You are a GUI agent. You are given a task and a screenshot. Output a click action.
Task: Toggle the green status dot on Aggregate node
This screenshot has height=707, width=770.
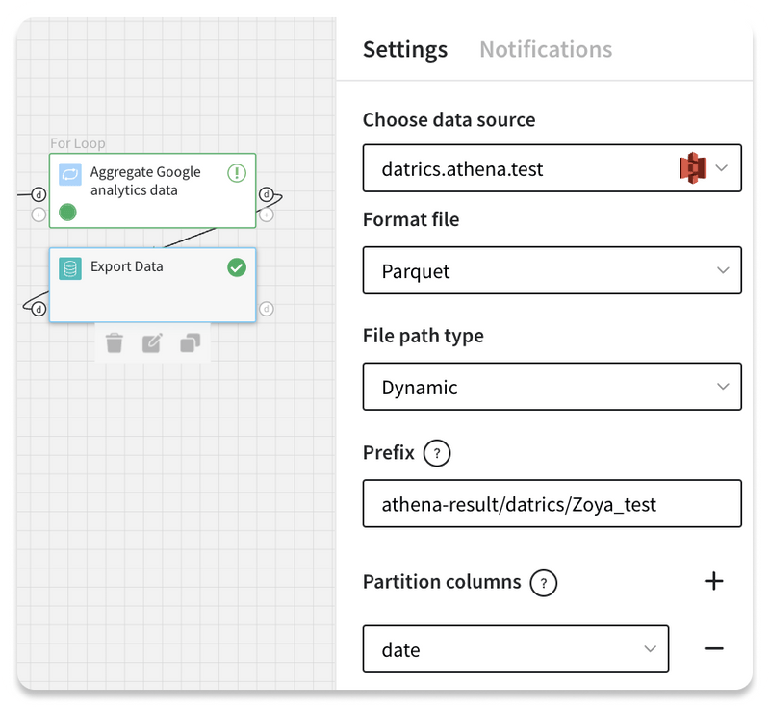pos(67,212)
